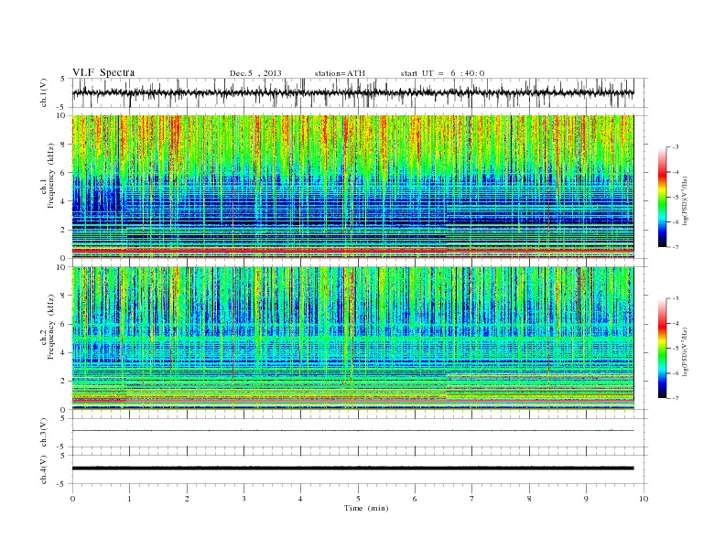The image size is (725, 560).
Task: Click the thick ch.4 voltage trace
Action: pos(352,468)
